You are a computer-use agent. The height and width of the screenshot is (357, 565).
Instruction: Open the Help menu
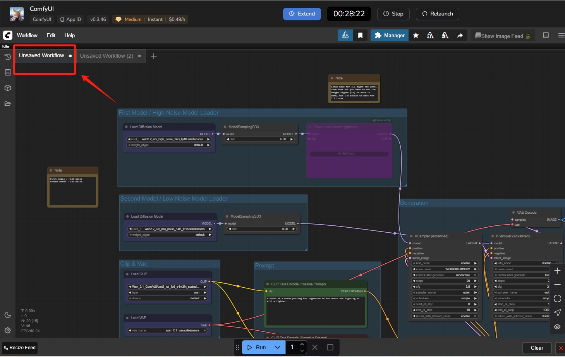(x=69, y=35)
